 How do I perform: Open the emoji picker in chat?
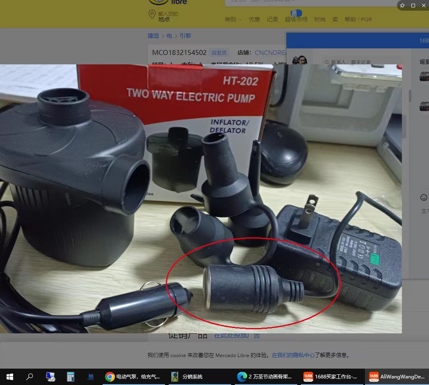[424, 198]
